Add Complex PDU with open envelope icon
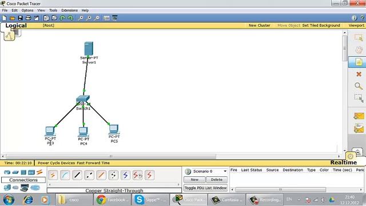This screenshot has height=206, width=366. [359, 128]
